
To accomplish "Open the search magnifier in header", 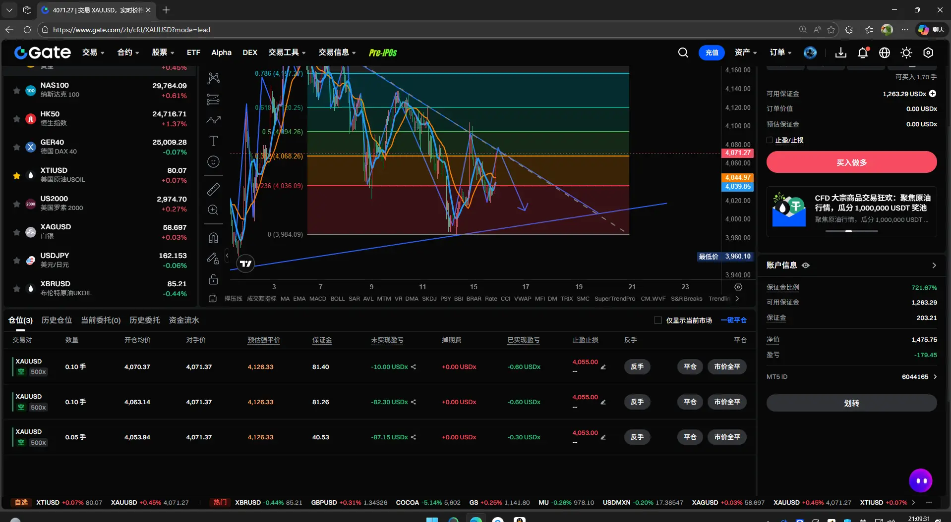I will (x=683, y=52).
